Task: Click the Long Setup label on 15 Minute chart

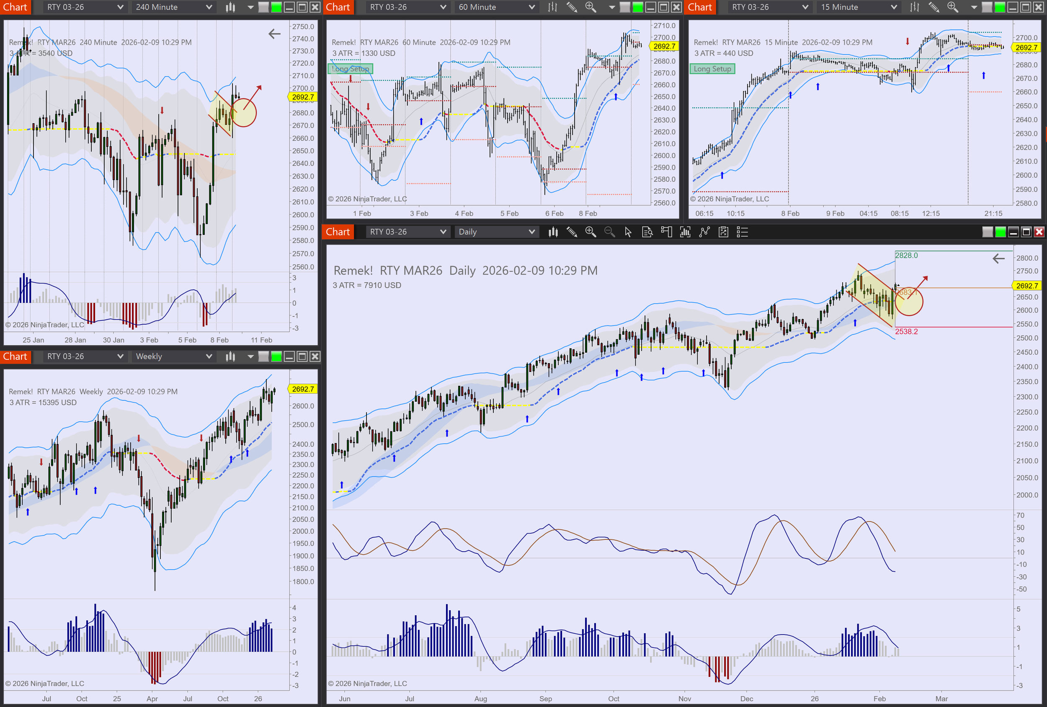Action: [x=712, y=69]
